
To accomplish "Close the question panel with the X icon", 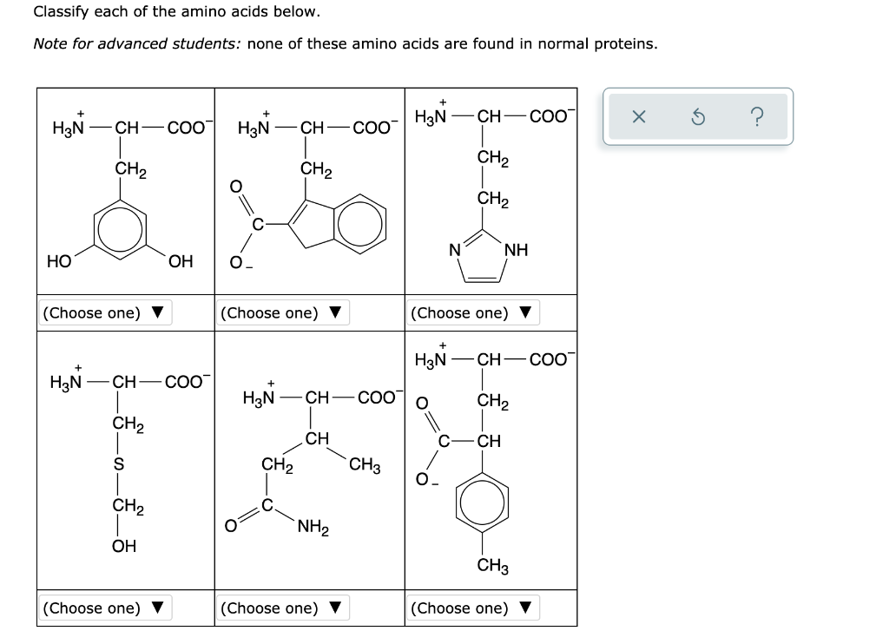I will coord(639,116).
